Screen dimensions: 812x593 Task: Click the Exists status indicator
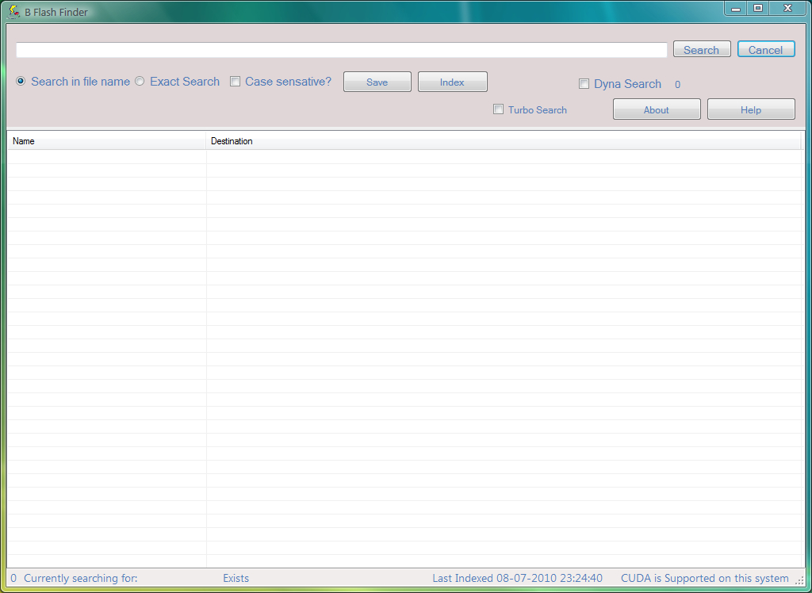(x=236, y=578)
